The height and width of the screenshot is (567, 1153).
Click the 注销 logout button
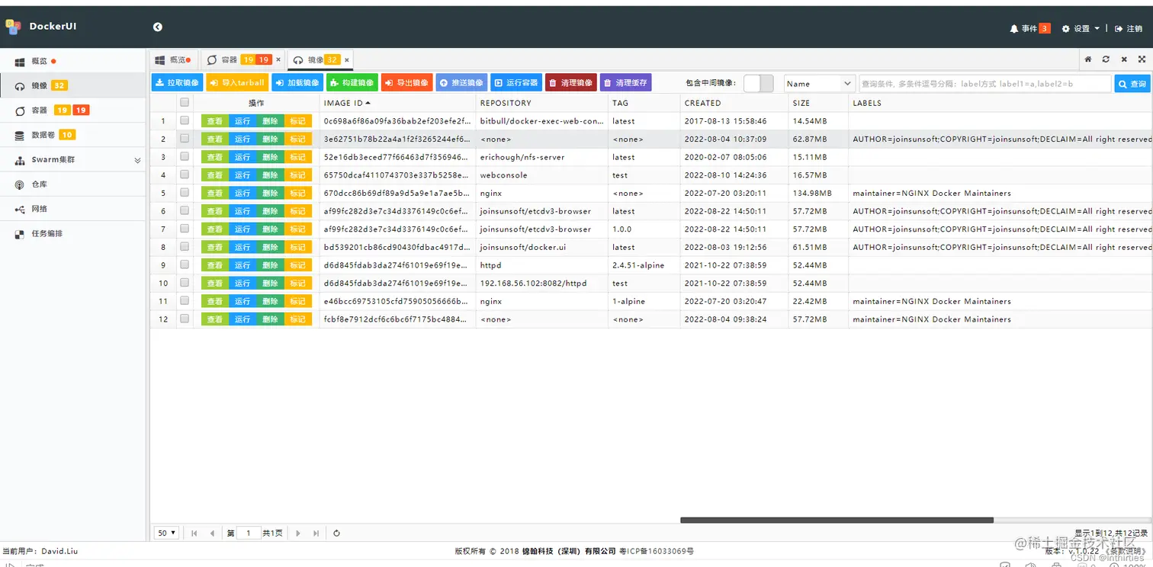1129,28
